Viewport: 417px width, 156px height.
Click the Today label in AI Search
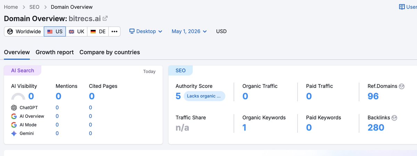coord(149,72)
